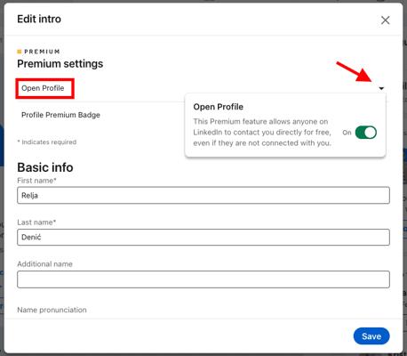The height and width of the screenshot is (356, 407).
Task: Click the Name pronunciation label
Action: pos(52,310)
